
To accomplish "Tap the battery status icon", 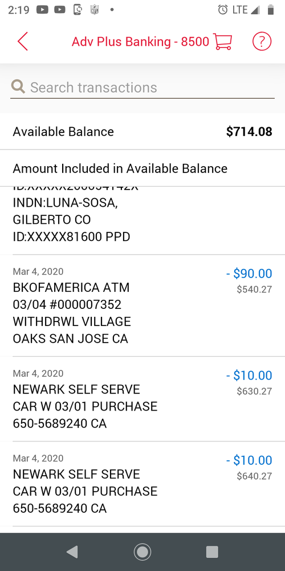I will point(270,10).
